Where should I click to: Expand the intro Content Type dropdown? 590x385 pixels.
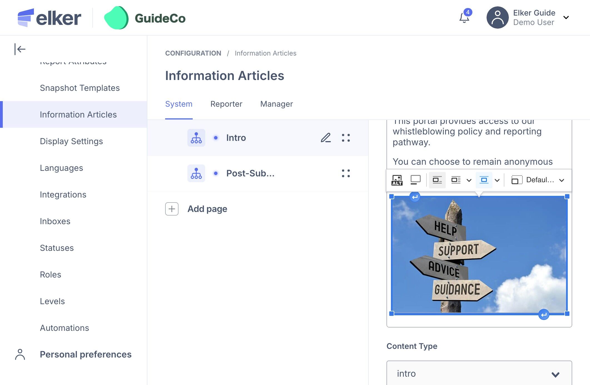479,374
